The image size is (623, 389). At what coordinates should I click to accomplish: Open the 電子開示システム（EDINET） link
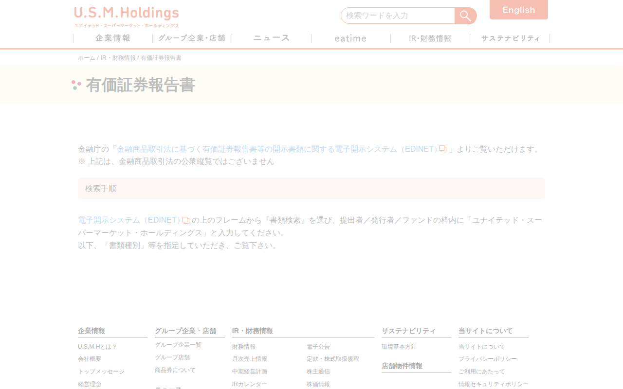129,220
